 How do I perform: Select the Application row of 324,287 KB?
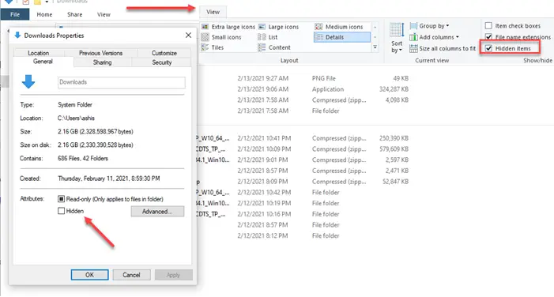[303, 89]
